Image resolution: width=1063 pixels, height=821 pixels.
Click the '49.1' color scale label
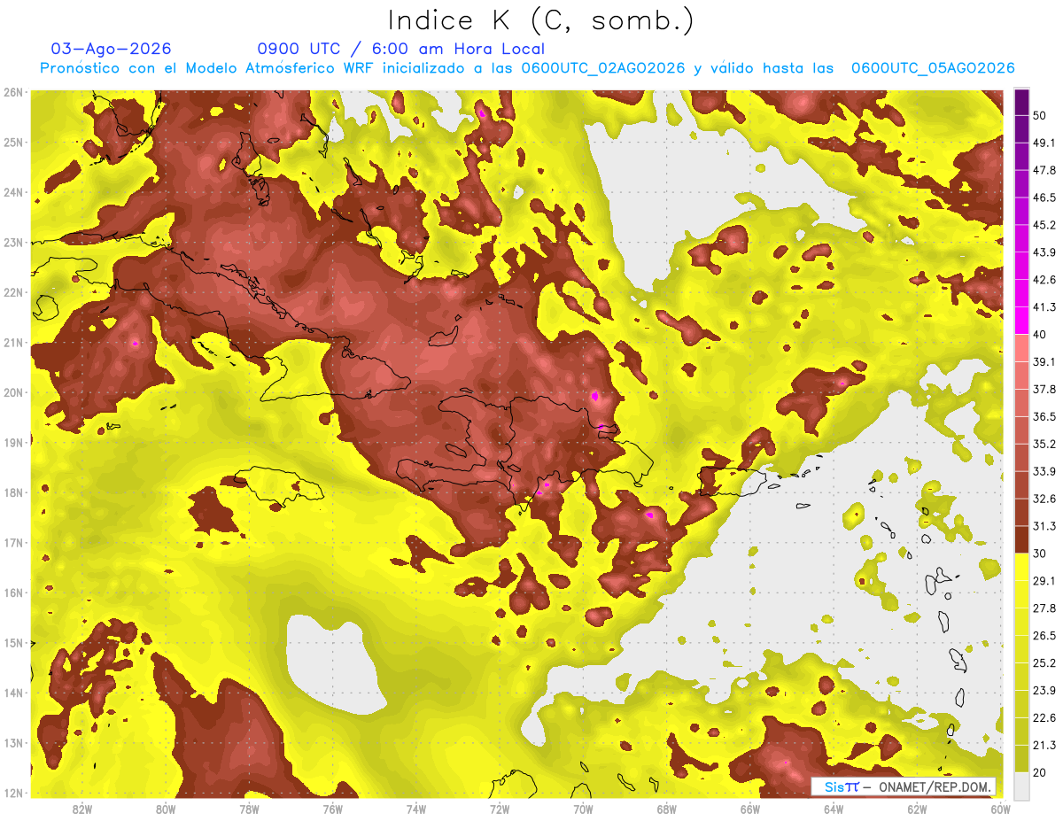pos(1044,143)
